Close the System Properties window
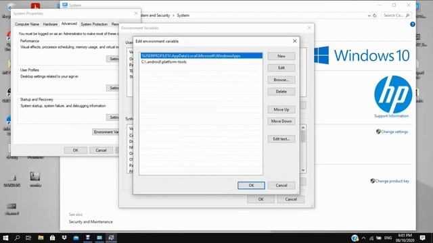 click(136, 13)
